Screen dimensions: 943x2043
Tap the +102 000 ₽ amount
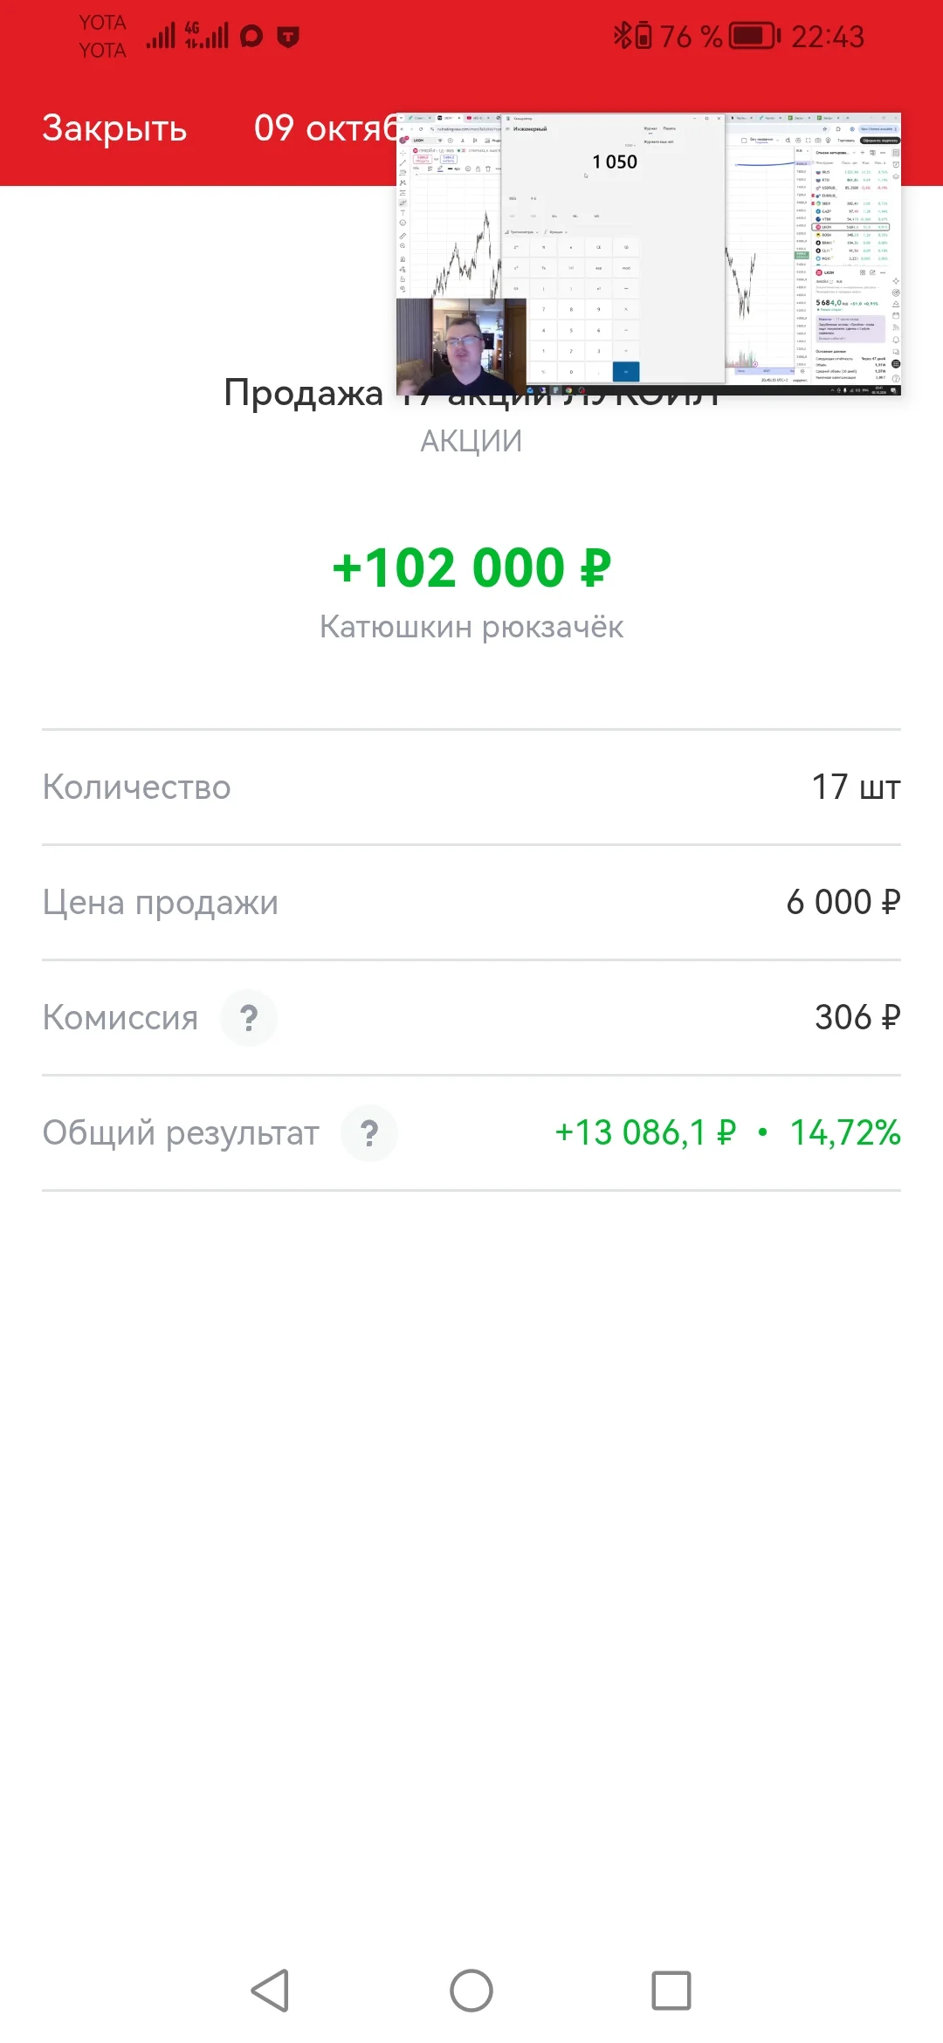(x=471, y=568)
